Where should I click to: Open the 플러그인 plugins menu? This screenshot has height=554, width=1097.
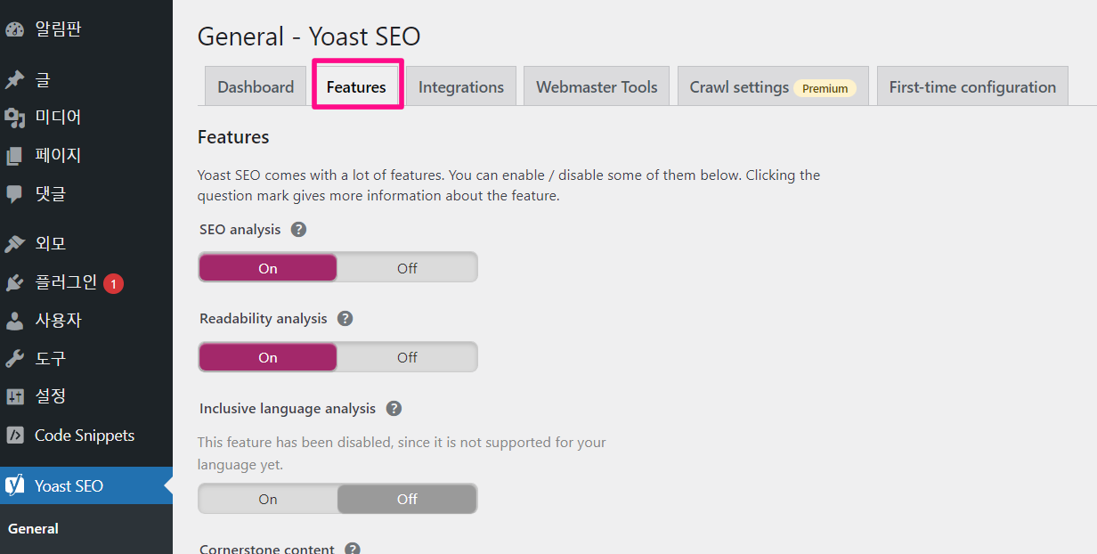pyautogui.click(x=86, y=282)
